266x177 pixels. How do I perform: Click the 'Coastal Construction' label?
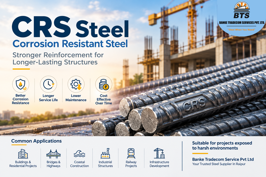pyautogui.click(x=79, y=164)
